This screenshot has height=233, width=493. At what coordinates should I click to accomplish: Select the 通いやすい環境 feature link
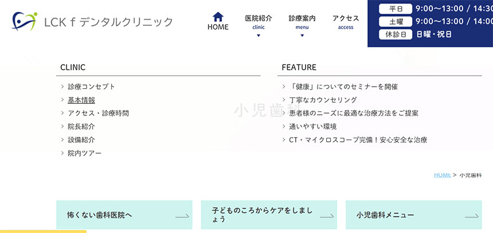click(313, 127)
